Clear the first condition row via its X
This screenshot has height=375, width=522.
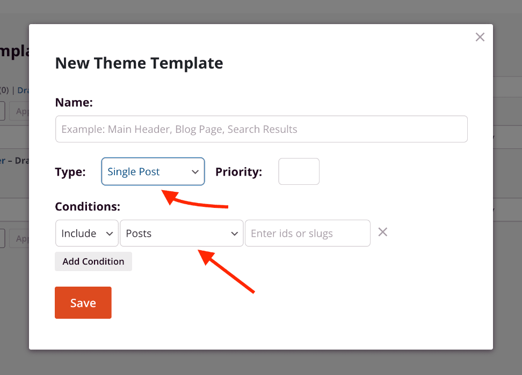(x=382, y=232)
